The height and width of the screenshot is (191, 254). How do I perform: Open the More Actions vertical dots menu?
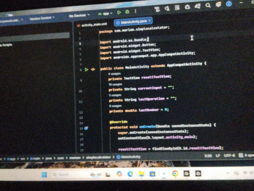tap(136, 11)
